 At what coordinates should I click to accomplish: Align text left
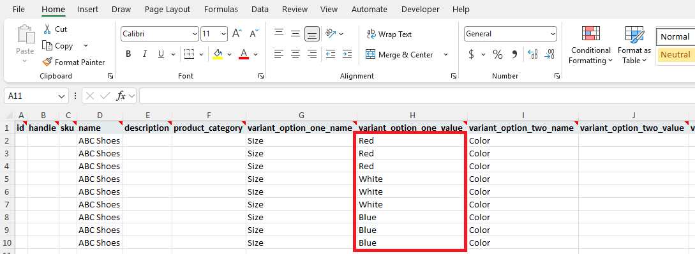[279, 54]
